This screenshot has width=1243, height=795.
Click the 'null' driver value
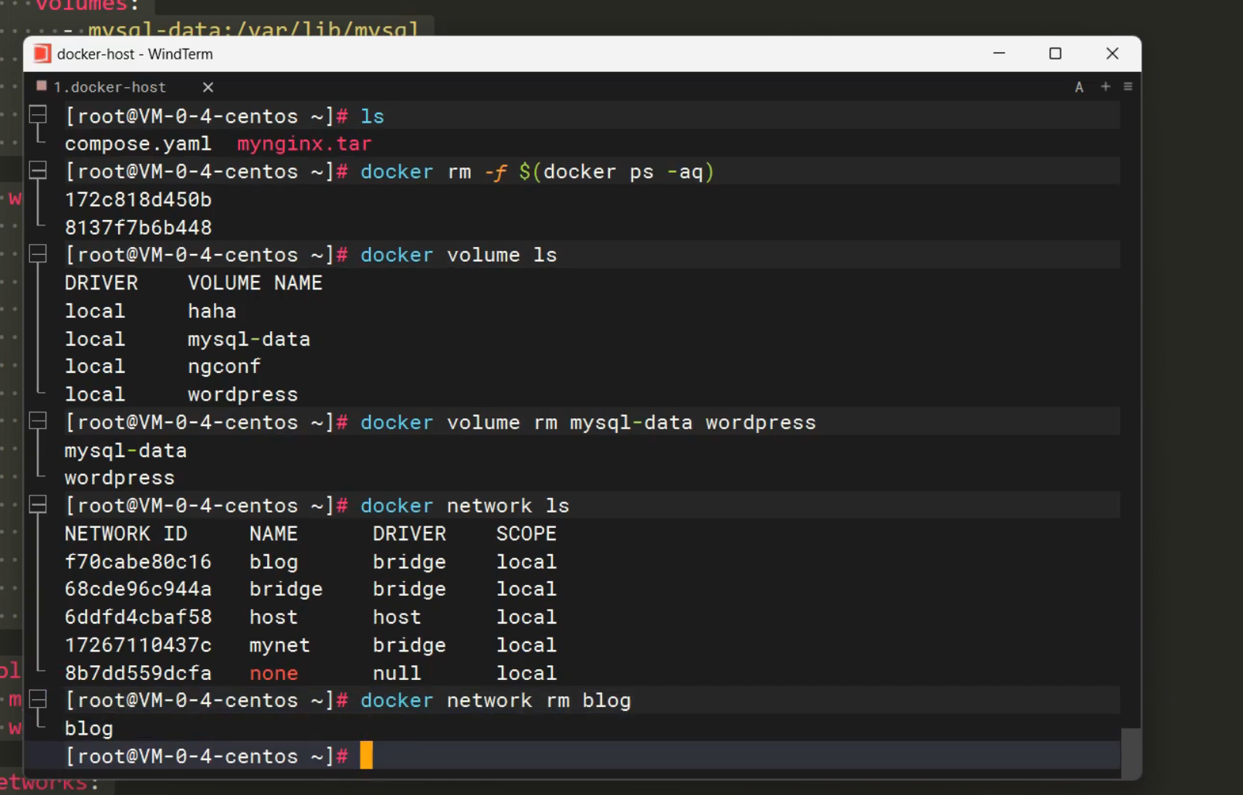397,672
